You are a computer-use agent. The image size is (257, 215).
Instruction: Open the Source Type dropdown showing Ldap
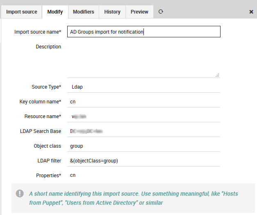coord(143,87)
